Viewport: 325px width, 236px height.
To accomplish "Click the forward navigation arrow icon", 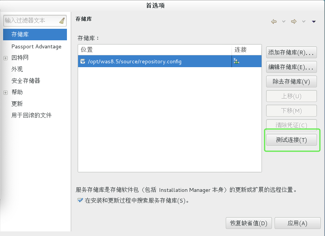I will (294, 21).
